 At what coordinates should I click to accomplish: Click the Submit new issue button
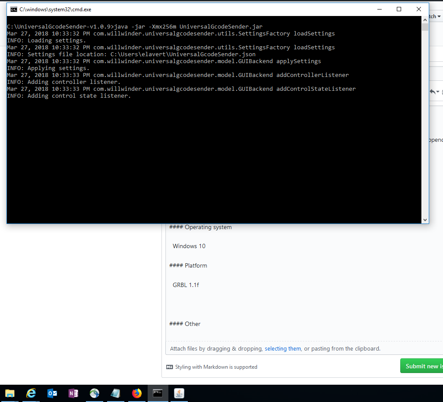[421, 366]
